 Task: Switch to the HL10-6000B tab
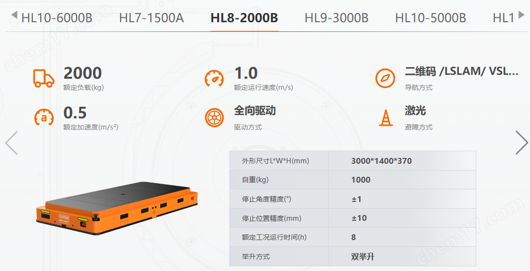57,17
